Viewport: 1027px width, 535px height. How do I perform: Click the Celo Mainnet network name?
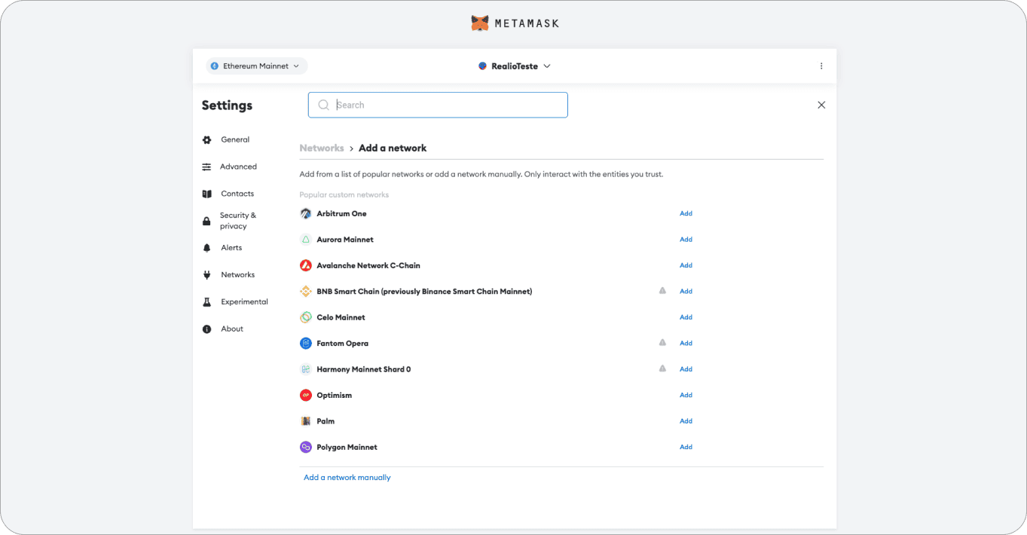click(341, 318)
